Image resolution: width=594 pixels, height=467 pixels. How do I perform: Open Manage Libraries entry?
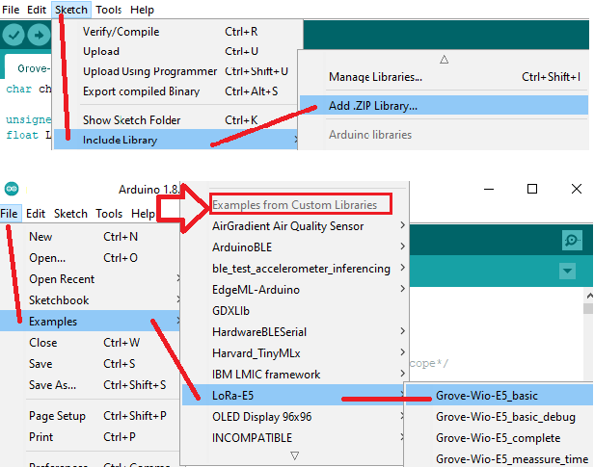(x=444, y=77)
